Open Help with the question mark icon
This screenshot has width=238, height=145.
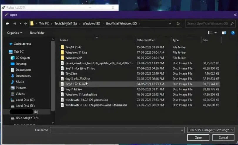[x=233, y=33]
